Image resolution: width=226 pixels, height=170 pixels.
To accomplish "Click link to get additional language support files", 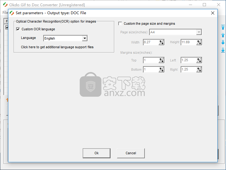I will tap(57, 47).
